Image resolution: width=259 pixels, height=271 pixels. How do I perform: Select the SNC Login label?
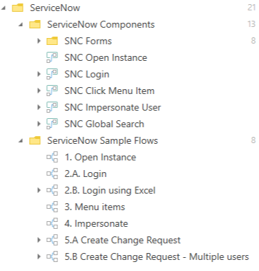click(x=87, y=75)
